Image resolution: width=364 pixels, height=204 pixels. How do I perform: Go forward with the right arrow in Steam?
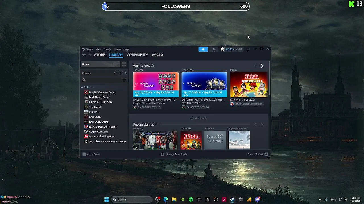[90, 55]
